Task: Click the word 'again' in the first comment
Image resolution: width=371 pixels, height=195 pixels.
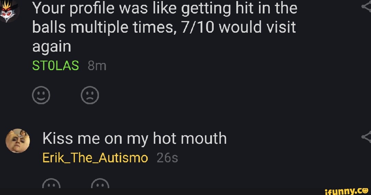Action: tap(52, 46)
